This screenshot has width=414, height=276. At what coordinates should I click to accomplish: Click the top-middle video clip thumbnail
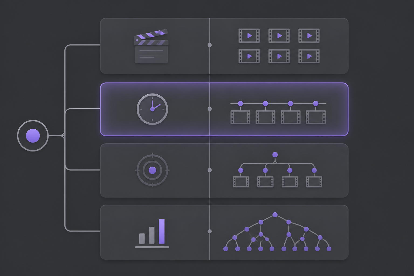click(x=279, y=36)
